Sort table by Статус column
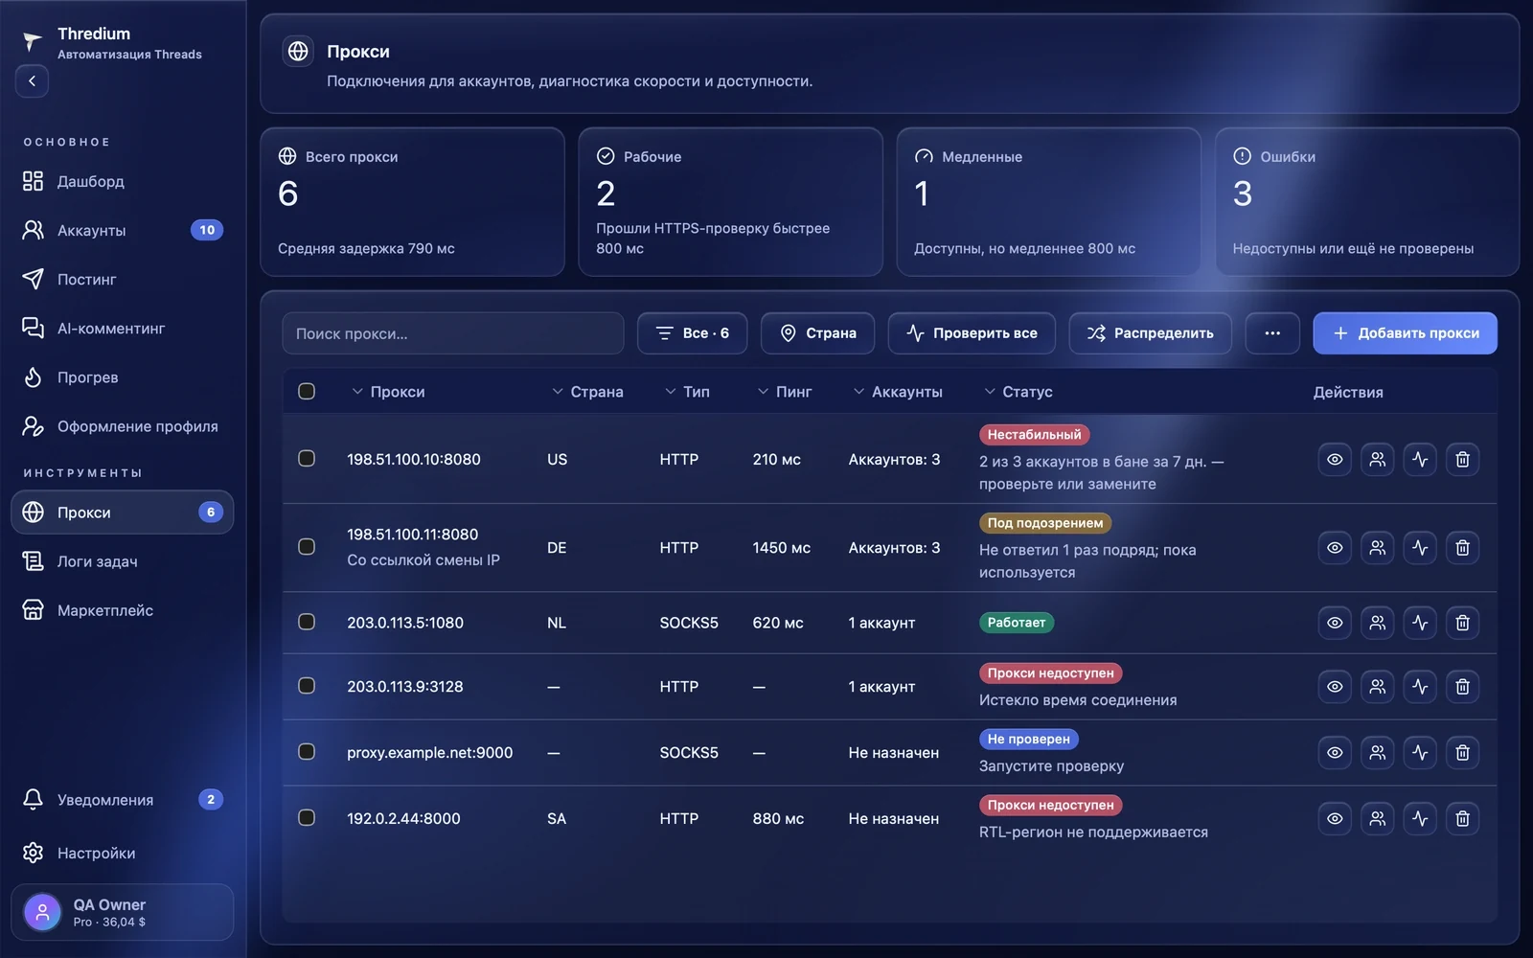The width and height of the screenshot is (1533, 958). 1018,392
